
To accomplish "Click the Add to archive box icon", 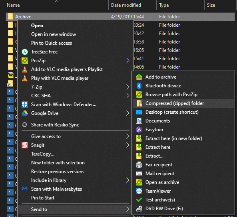I will [x=139, y=77].
